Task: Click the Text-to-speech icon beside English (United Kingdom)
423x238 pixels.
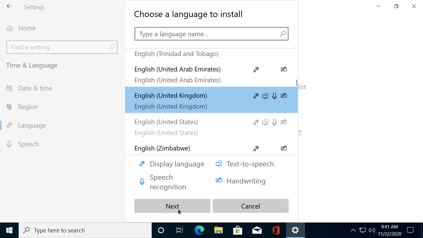Action: pos(265,96)
